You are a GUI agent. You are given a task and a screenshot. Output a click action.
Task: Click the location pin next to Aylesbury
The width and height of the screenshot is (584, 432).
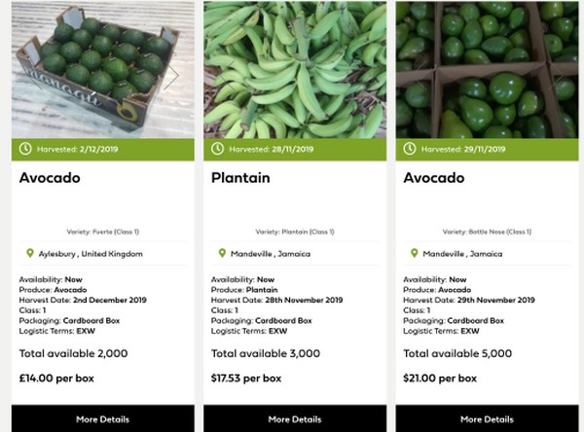pyautogui.click(x=30, y=253)
